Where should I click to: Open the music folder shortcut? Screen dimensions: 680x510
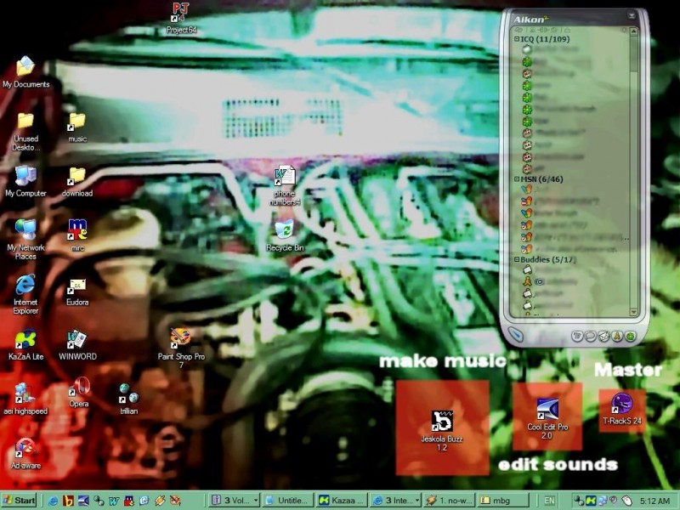(x=77, y=127)
